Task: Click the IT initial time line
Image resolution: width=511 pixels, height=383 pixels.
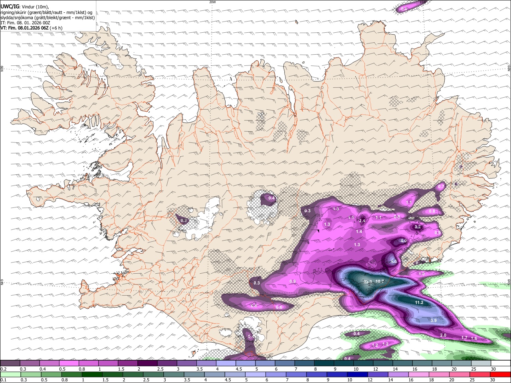Action: point(25,23)
